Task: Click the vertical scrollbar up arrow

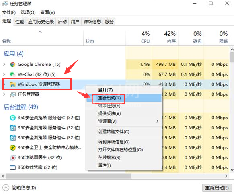Action: coord(232,49)
